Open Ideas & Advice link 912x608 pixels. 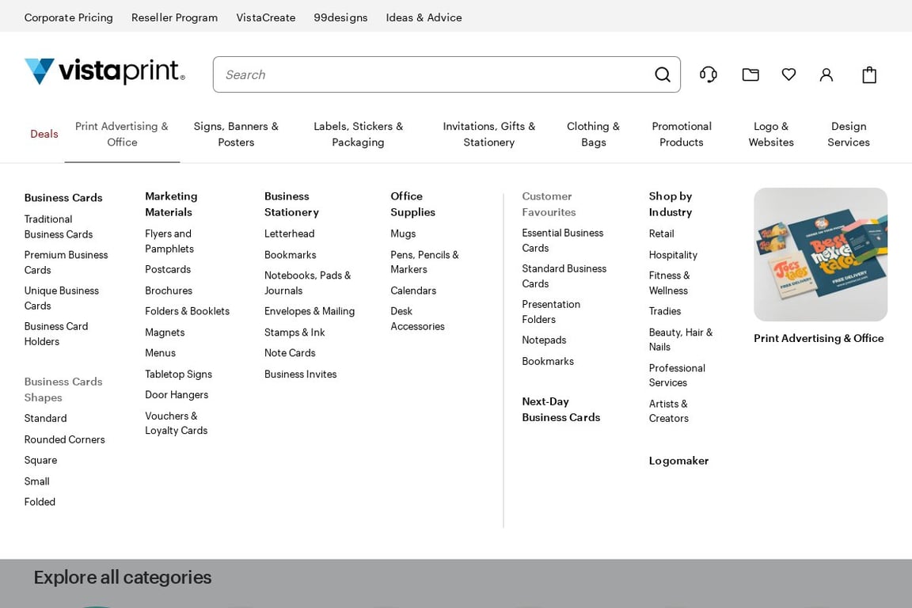[x=424, y=17]
